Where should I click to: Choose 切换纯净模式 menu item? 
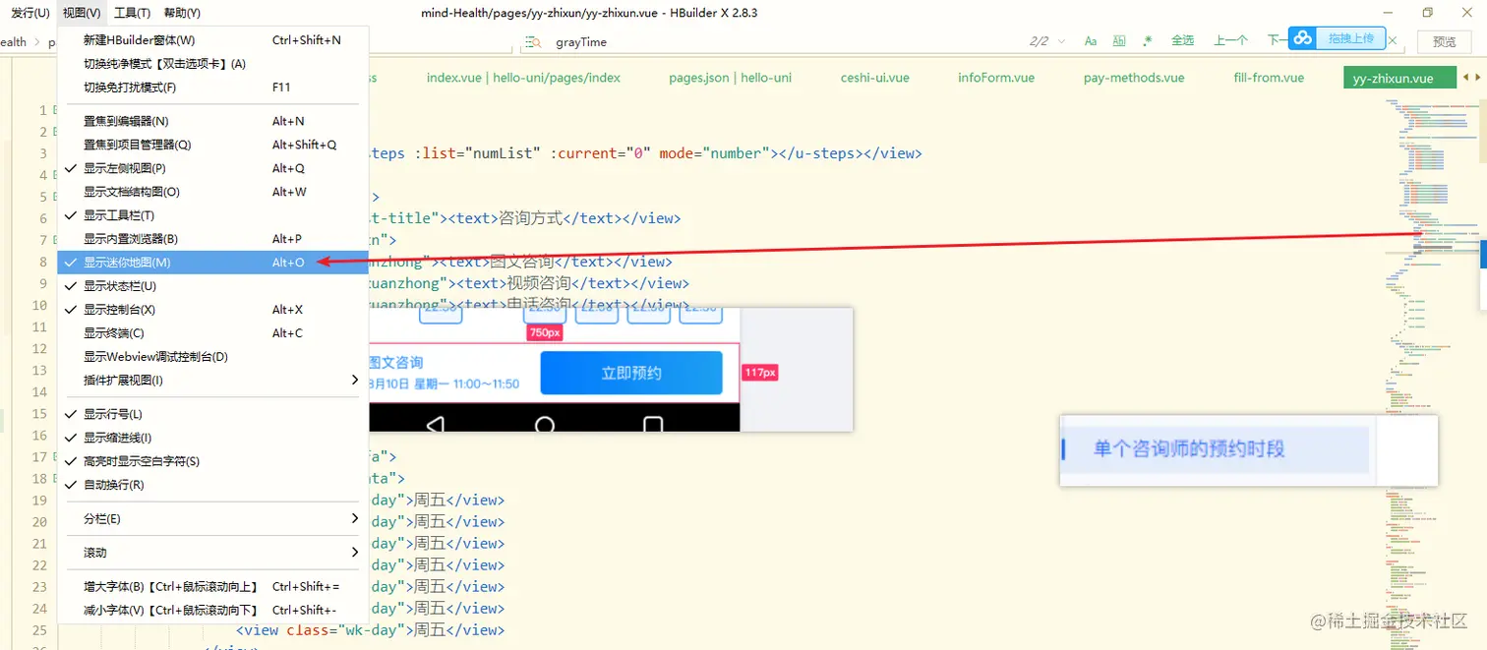point(212,64)
